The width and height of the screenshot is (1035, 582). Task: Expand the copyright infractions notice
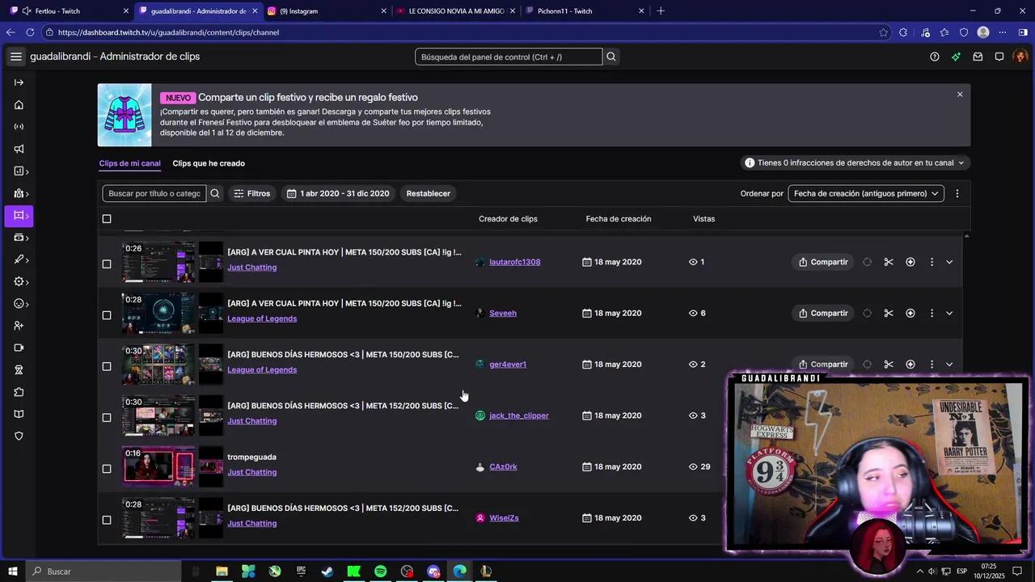855,162
